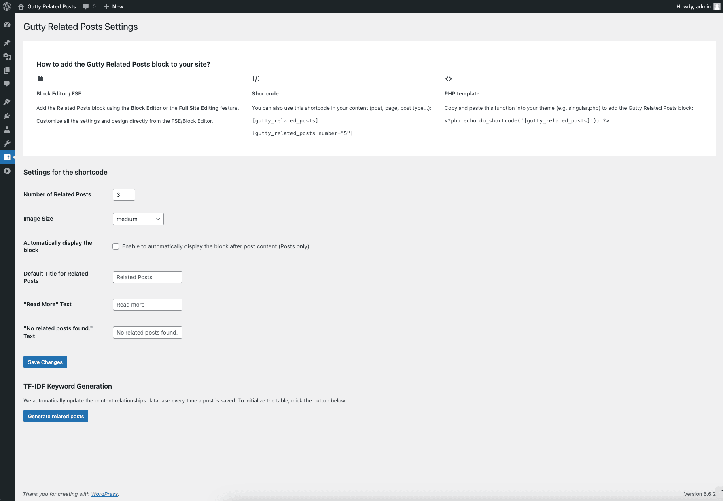The width and height of the screenshot is (723, 501).
Task: Click Enable to automatically display label text
Action: click(x=216, y=246)
